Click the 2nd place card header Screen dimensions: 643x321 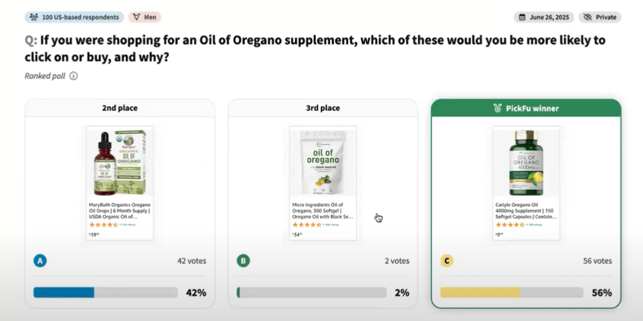(x=120, y=108)
